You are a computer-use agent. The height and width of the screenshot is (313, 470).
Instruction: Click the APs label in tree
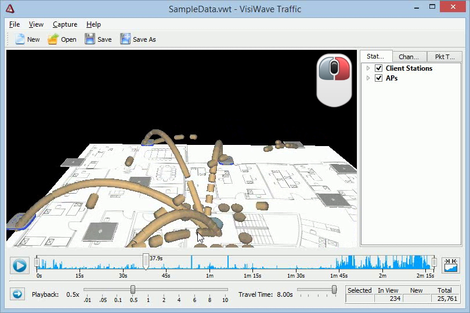tap(392, 78)
